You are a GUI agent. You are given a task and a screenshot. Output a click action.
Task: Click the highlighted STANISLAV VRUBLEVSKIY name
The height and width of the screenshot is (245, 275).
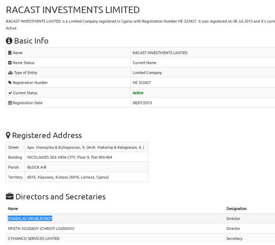coord(30,218)
